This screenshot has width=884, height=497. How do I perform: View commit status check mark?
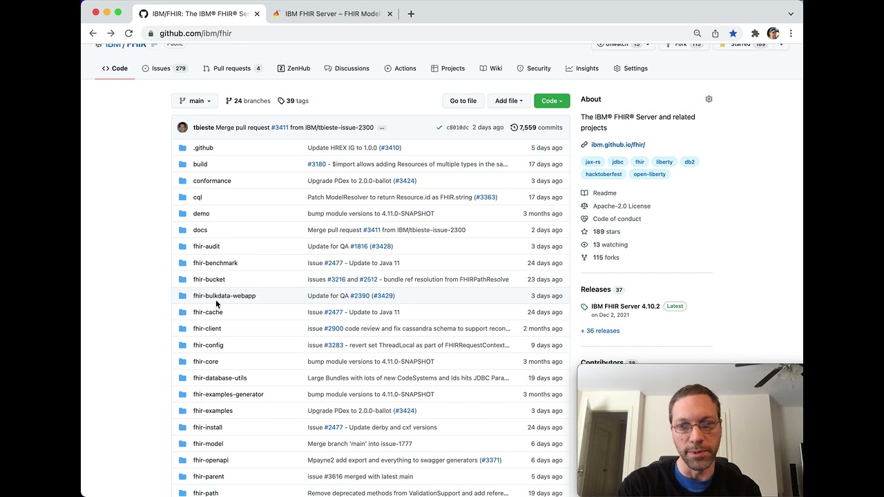pyautogui.click(x=439, y=128)
